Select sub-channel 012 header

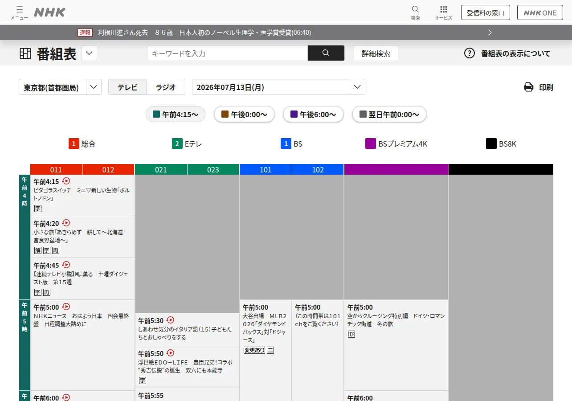(108, 169)
